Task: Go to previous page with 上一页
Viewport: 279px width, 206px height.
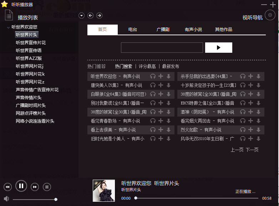Action: tap(237, 150)
